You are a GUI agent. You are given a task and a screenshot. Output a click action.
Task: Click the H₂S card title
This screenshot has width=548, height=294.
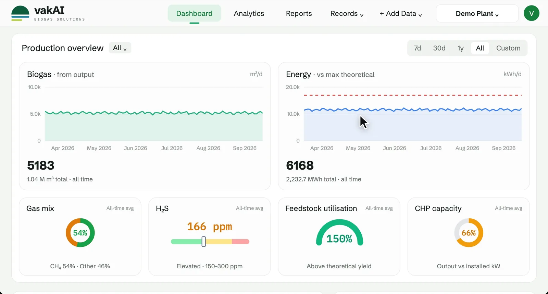pyautogui.click(x=162, y=209)
